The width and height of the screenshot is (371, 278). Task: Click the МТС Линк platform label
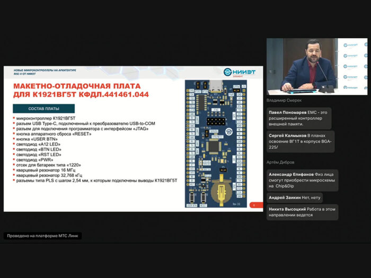click(x=43, y=236)
